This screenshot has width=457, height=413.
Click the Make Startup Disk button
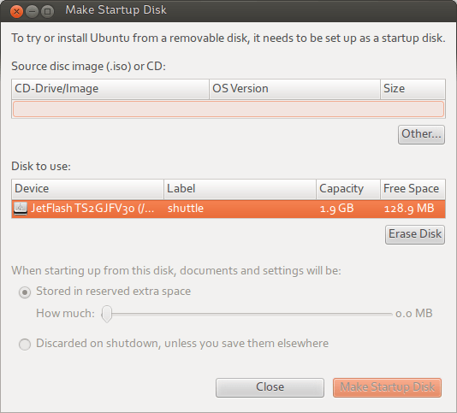(387, 387)
